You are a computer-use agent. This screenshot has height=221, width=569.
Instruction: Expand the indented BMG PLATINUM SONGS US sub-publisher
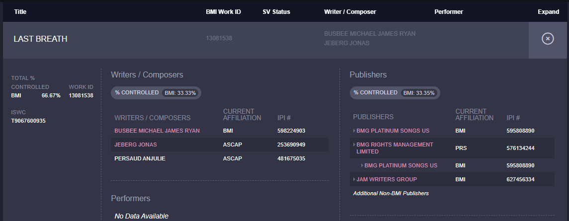coord(362,165)
